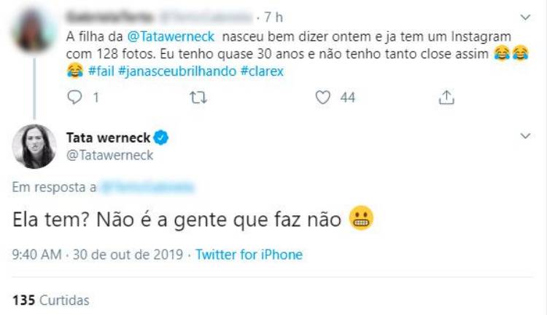The image size is (547, 315).
Task: View the 135 Curtidas likes list
Action: click(x=50, y=300)
